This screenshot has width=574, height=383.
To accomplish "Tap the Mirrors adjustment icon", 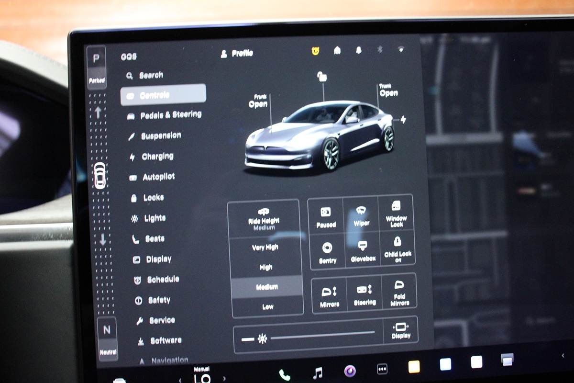I will click(x=329, y=296).
